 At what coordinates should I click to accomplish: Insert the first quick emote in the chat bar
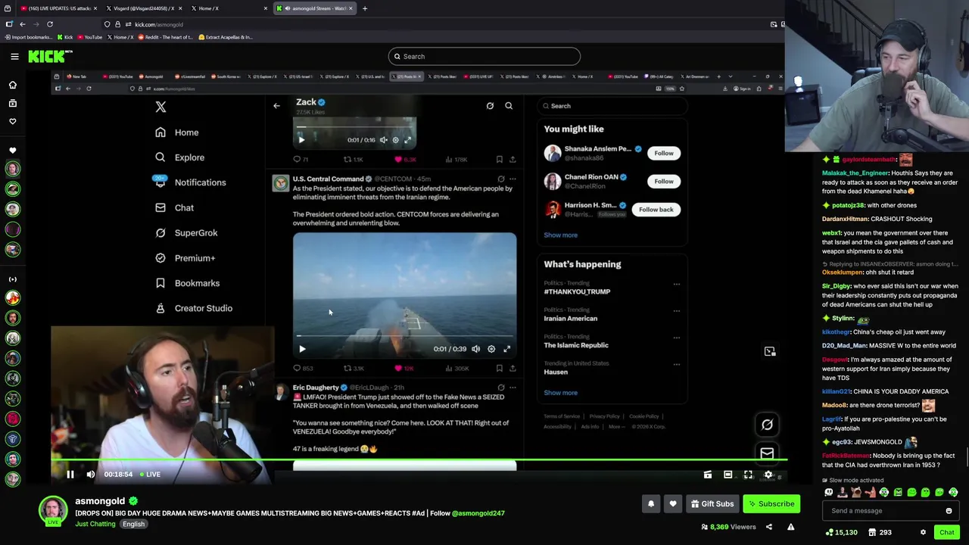829,493
